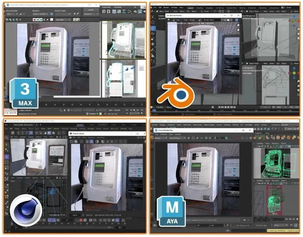Switch to the Sculpting workspace tab in Blender
303x237 pixels.
click(x=209, y=8)
